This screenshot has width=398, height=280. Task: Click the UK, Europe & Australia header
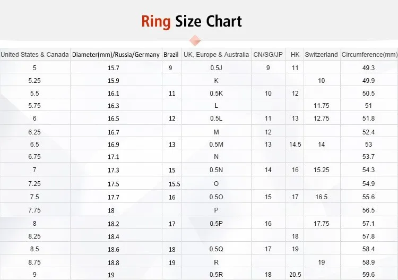[x=217, y=55]
